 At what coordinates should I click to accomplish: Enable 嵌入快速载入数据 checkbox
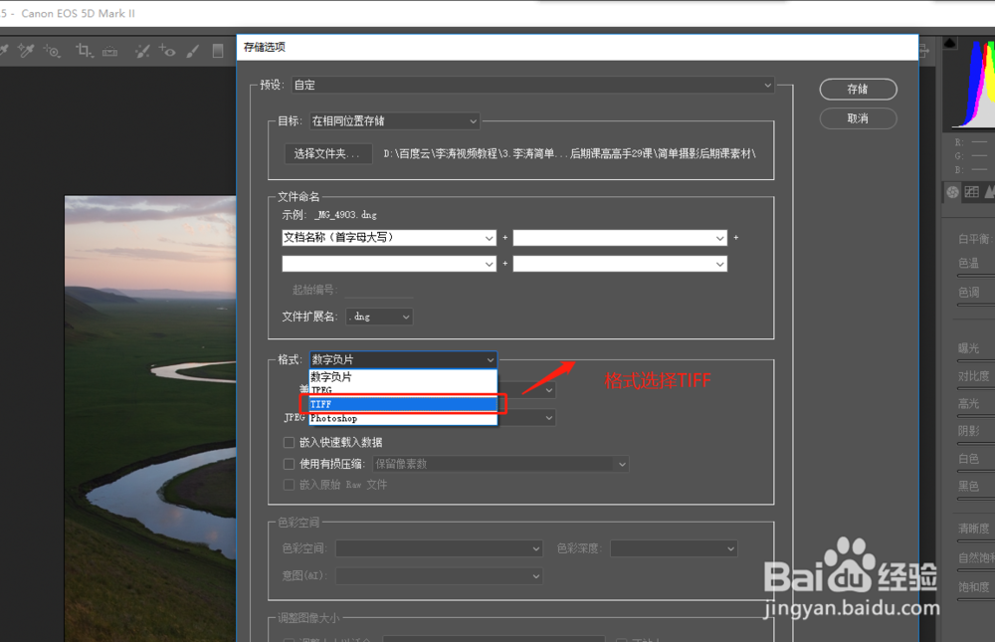pyautogui.click(x=289, y=442)
